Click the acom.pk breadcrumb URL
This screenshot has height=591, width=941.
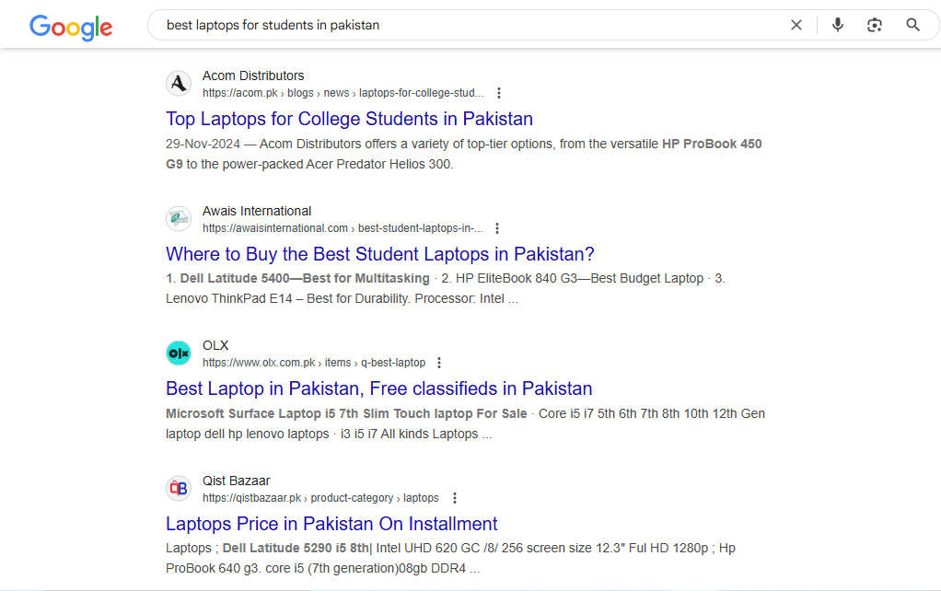pyautogui.click(x=343, y=93)
